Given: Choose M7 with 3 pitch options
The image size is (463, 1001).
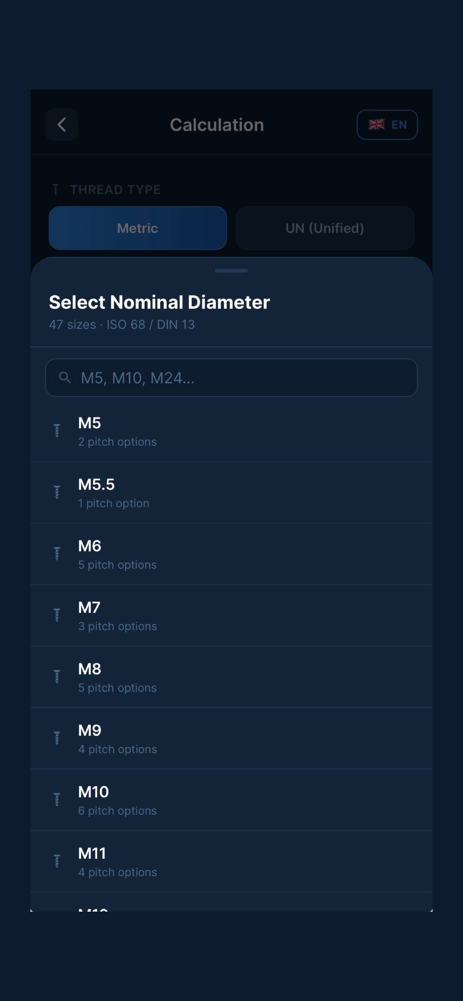Looking at the screenshot, I should click(231, 615).
